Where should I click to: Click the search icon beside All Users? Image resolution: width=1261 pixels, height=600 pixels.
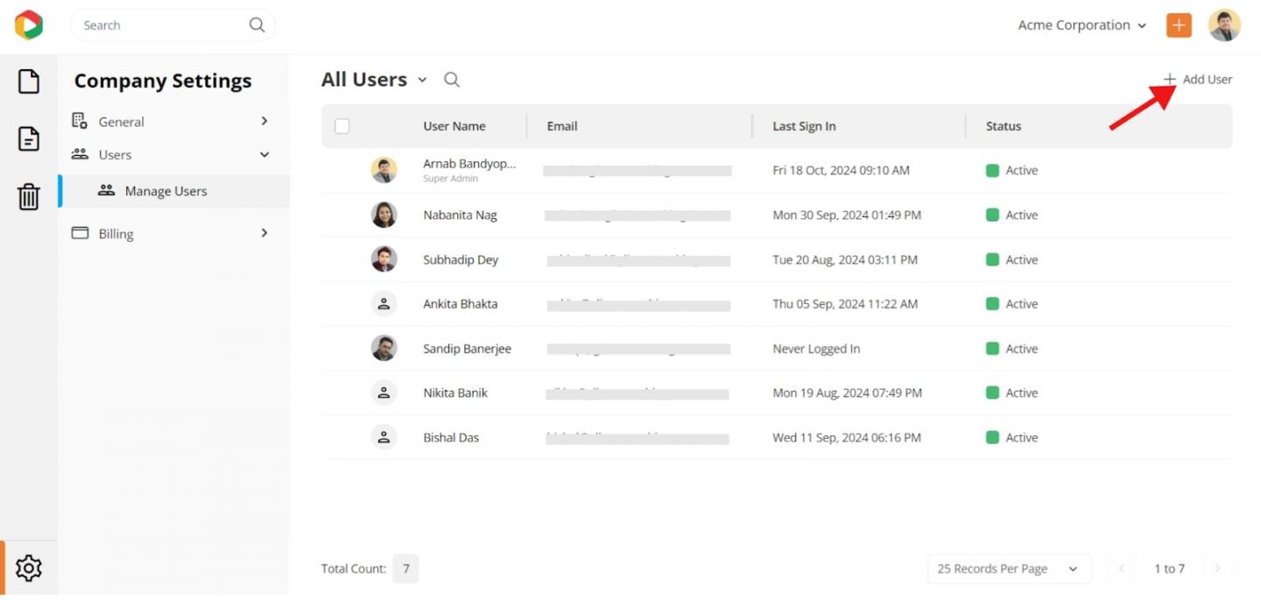452,80
